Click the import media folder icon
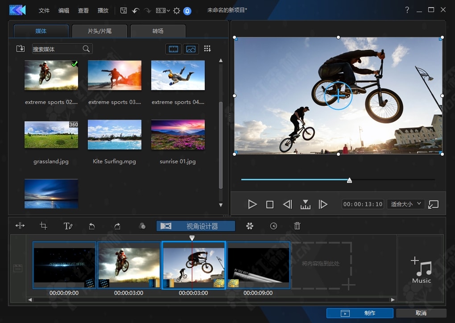Image resolution: width=455 pixels, height=323 pixels. coord(21,49)
